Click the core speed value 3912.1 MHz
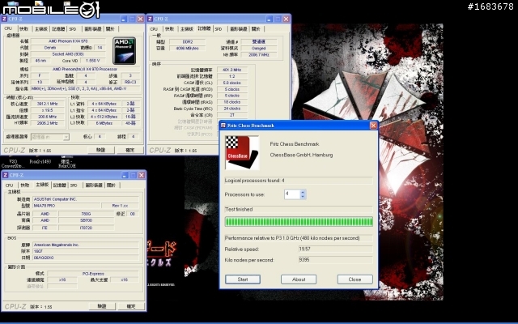Viewport: 518px width, 324px height. pos(47,104)
